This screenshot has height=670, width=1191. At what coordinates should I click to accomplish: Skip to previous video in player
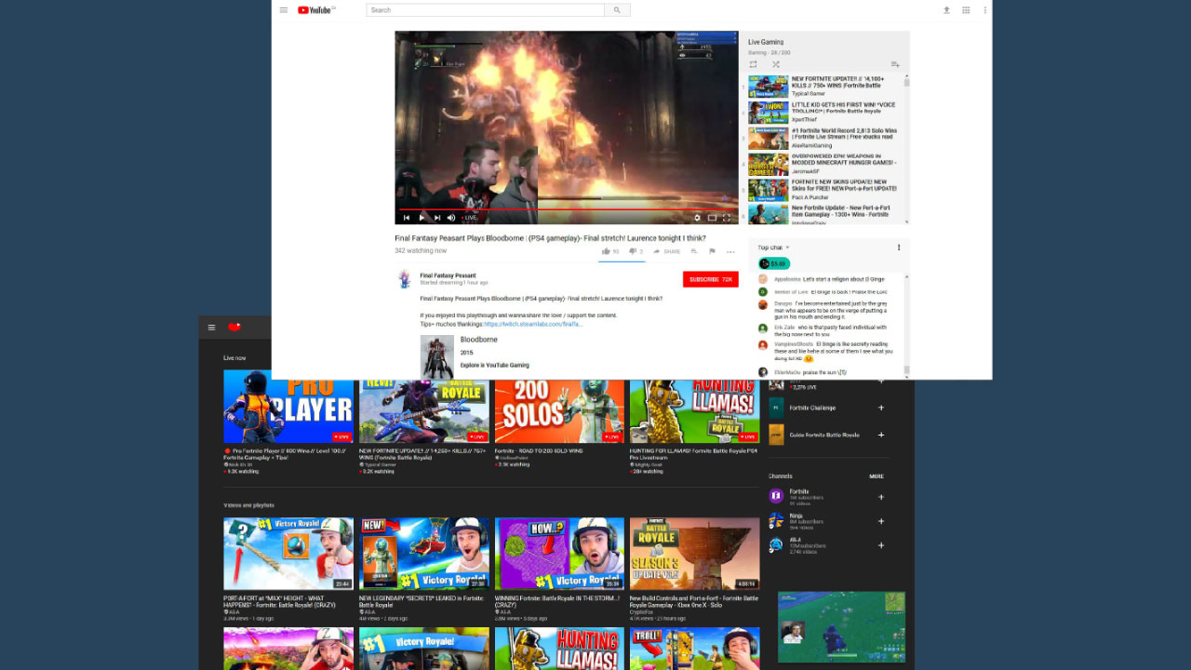pos(407,218)
